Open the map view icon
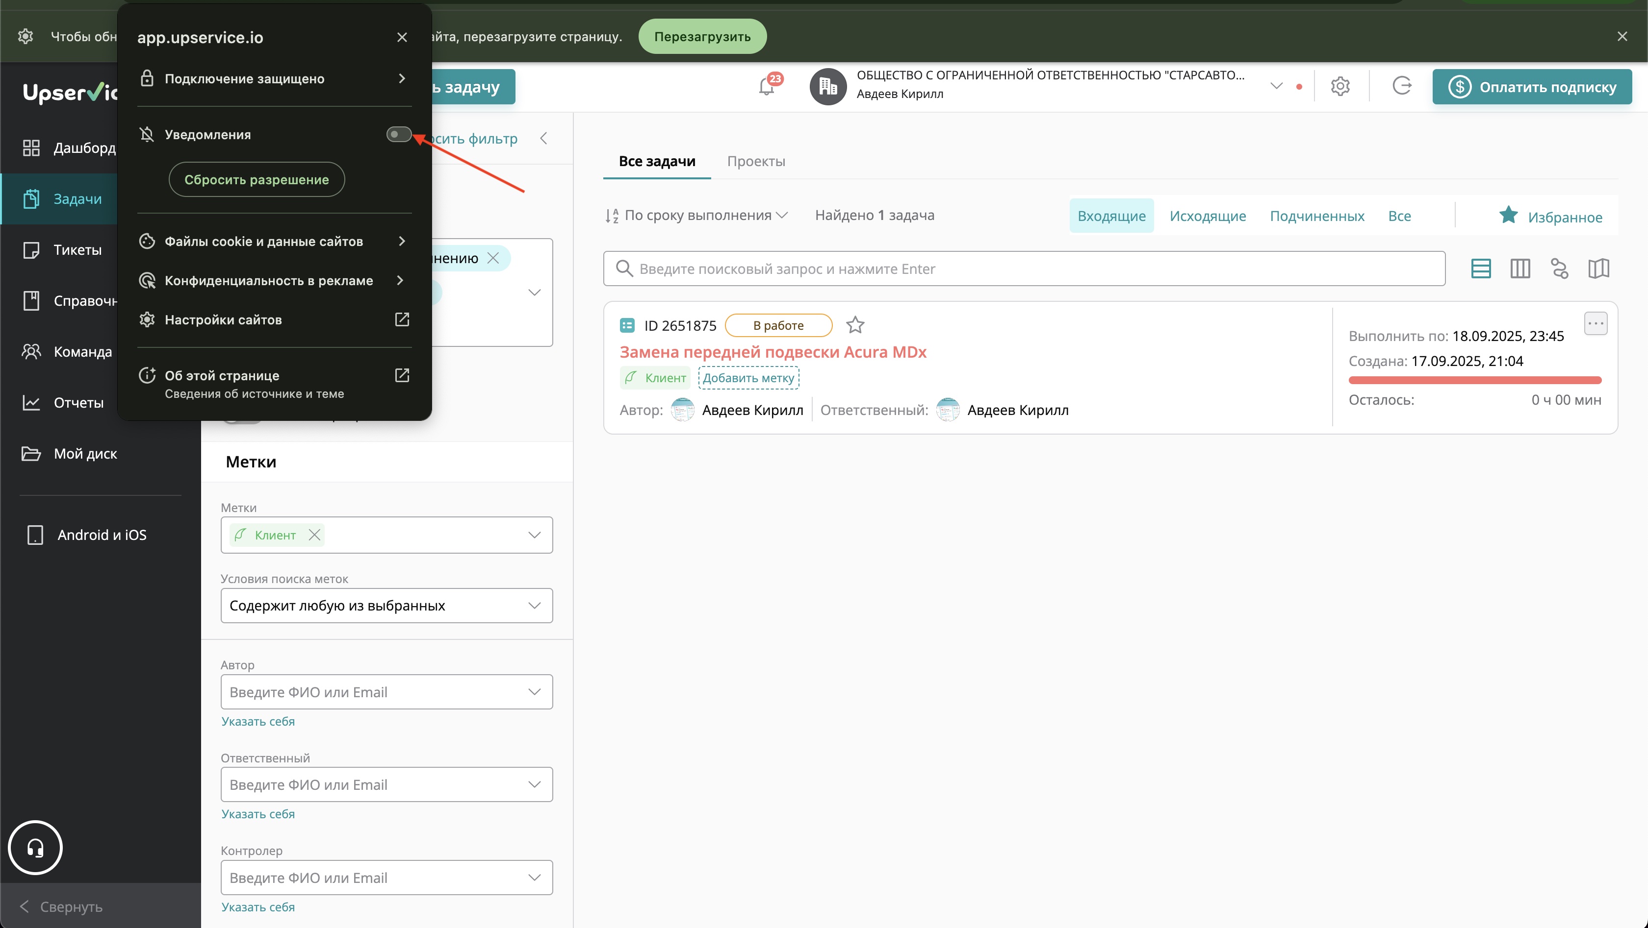Screen dimensions: 1648x928 pyautogui.click(x=1598, y=269)
